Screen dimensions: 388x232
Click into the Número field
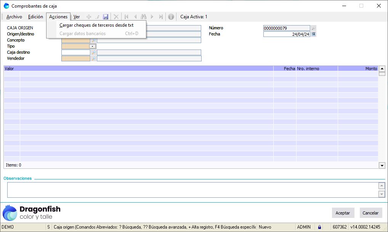287,28
